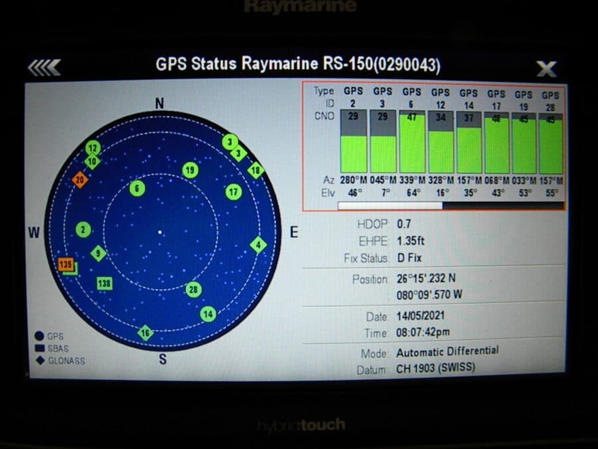Select orange SBAS satellite 135 square
The height and width of the screenshot is (449, 598).
point(66,264)
